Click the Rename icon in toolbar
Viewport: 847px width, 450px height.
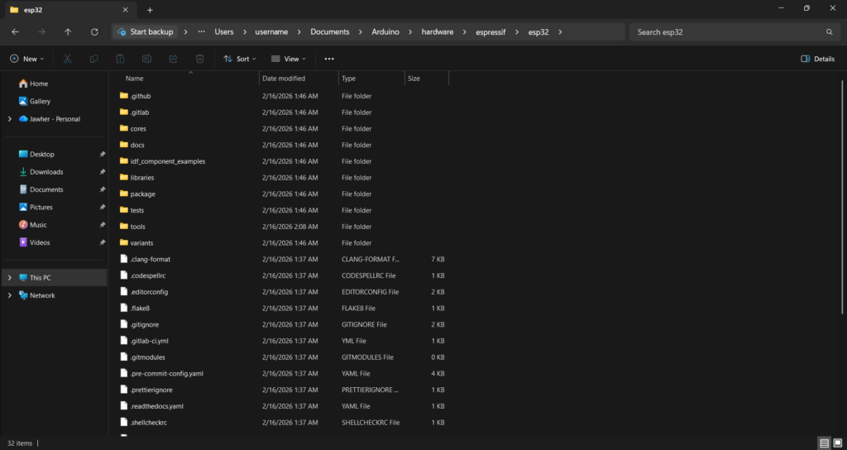click(146, 59)
